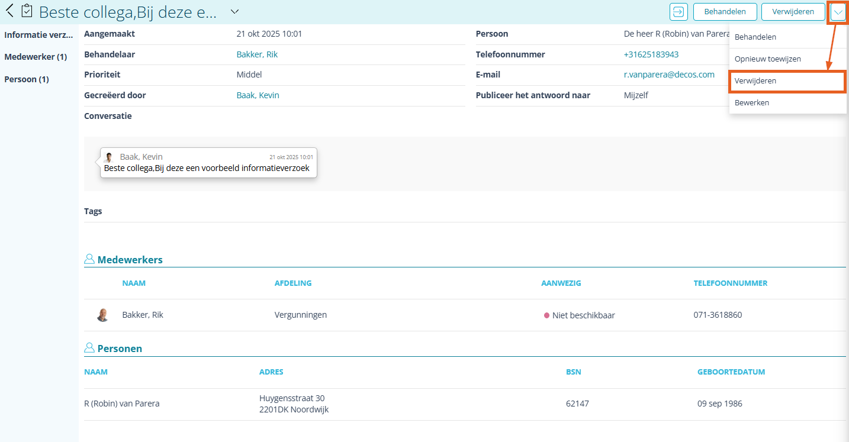Viewport: 849px width, 442px height.
Task: Go to Medewerker (1) sidebar section
Action: coord(36,57)
